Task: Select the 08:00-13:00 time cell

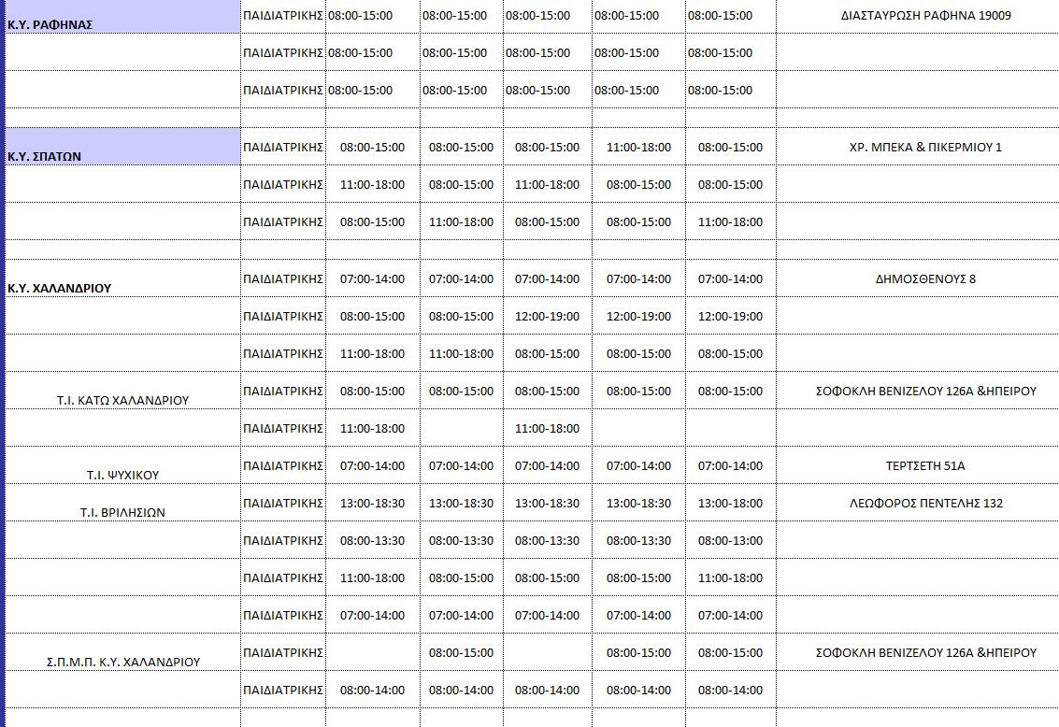Action: coord(730,540)
